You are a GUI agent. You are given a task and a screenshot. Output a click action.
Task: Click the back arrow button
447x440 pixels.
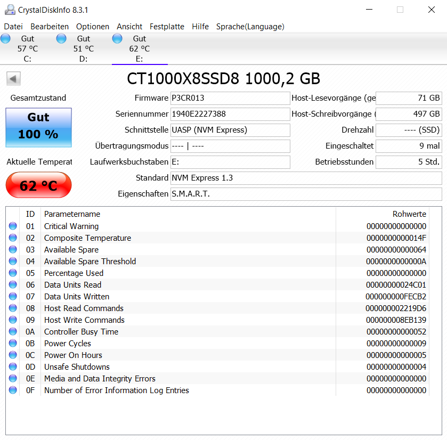(13, 78)
